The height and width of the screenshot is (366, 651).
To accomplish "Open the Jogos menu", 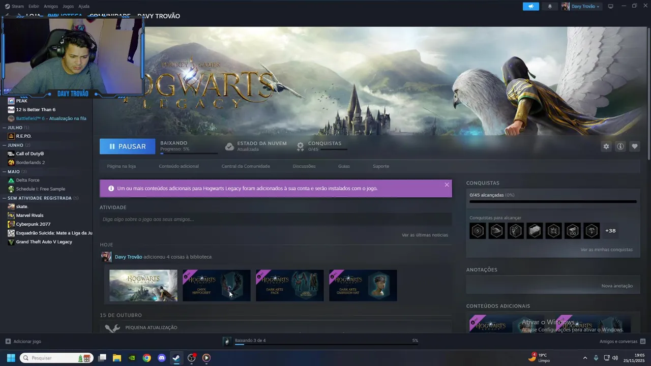I will [x=68, y=6].
